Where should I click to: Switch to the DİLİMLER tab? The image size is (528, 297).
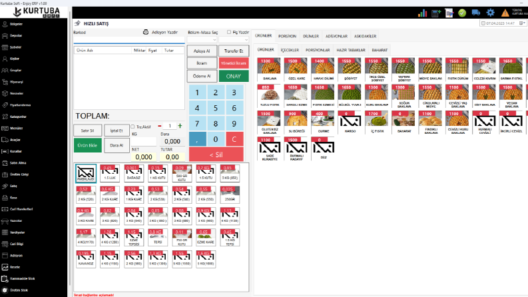coord(311,36)
